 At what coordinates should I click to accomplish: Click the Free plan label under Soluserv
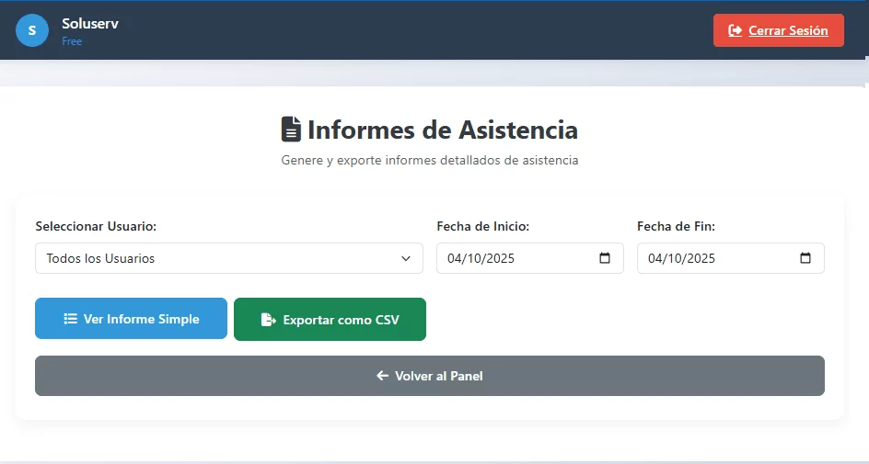click(x=72, y=41)
